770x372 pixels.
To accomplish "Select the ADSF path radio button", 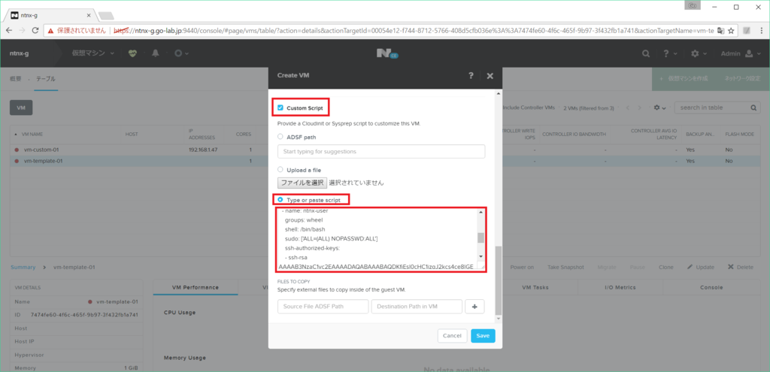I will [x=280, y=137].
